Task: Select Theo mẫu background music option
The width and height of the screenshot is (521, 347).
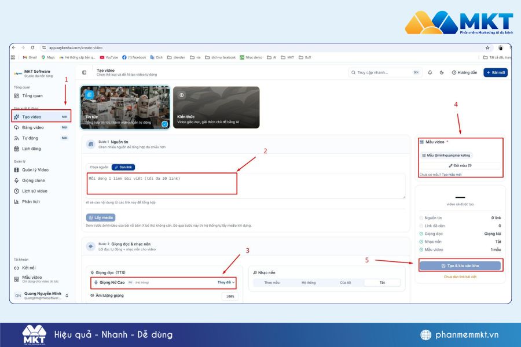Action: click(272, 283)
